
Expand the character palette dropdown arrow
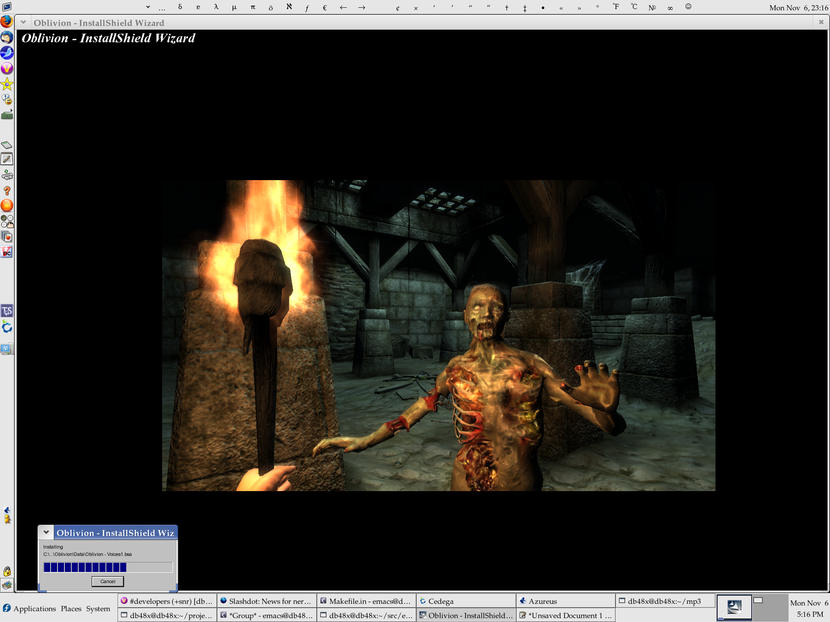coord(148,7)
